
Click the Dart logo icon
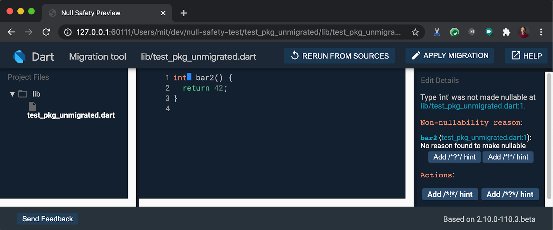pos(19,56)
